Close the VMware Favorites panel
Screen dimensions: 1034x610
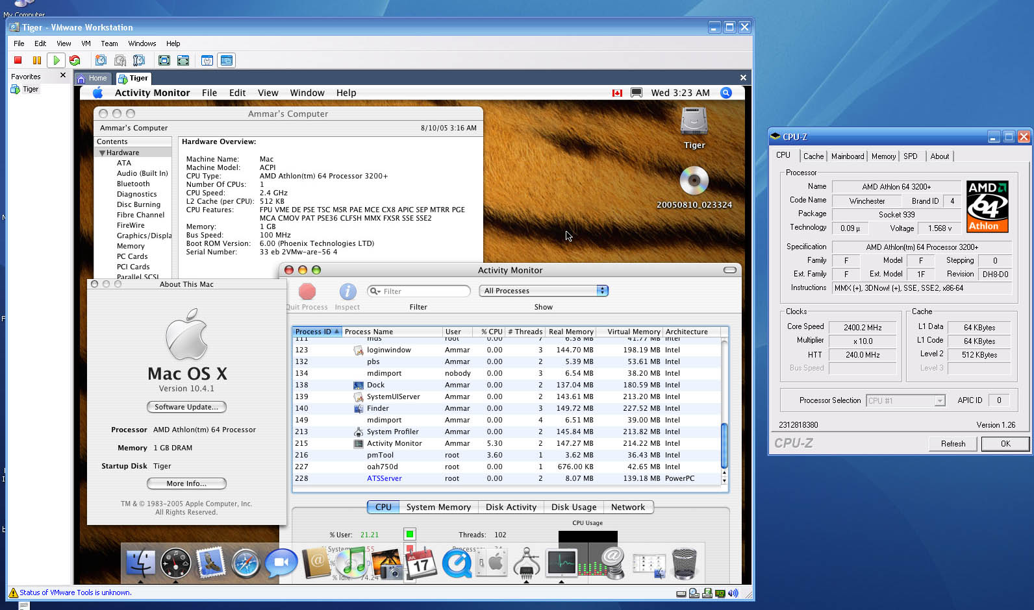pos(63,75)
